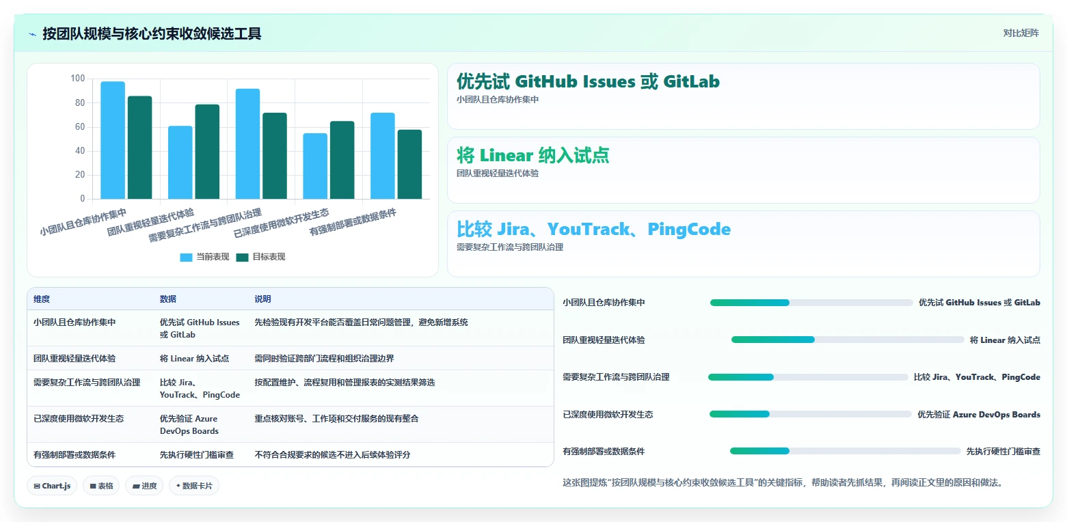1067x522 pixels.
Task: Click the 当前表现 bar for 需要复杂工作流与跨团队治理
Action: (247, 144)
